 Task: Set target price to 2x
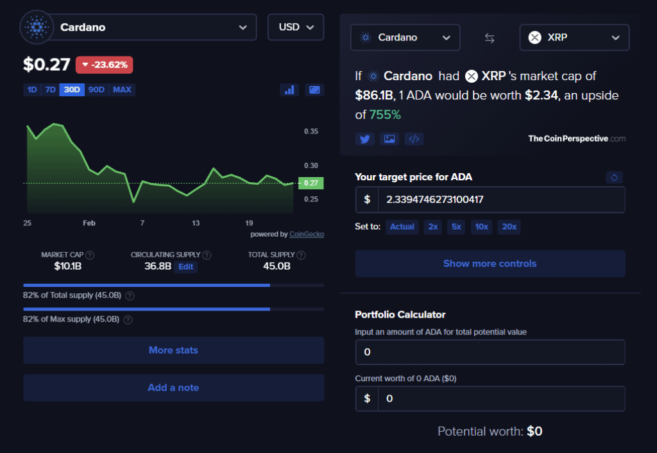[433, 226]
